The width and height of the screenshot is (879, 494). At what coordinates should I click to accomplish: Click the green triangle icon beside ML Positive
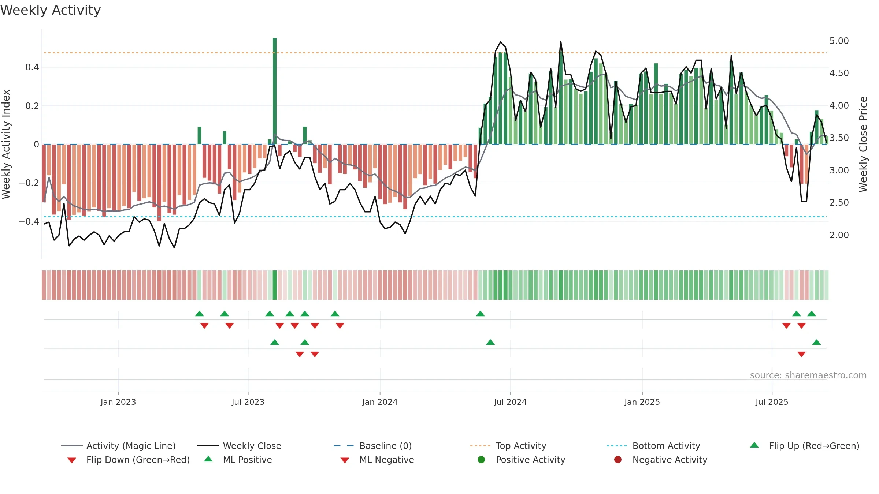tap(208, 459)
